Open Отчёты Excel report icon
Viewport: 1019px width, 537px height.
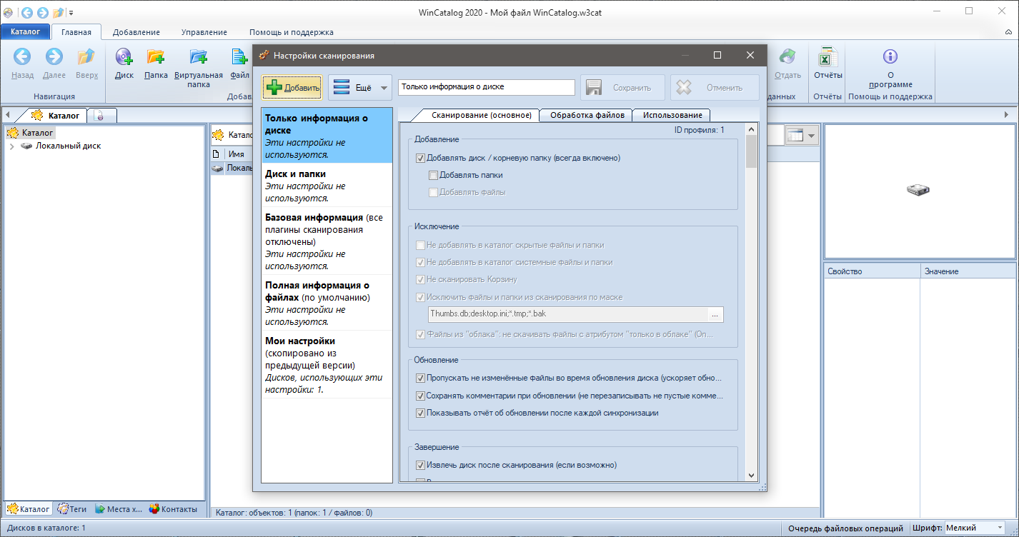tap(827, 59)
